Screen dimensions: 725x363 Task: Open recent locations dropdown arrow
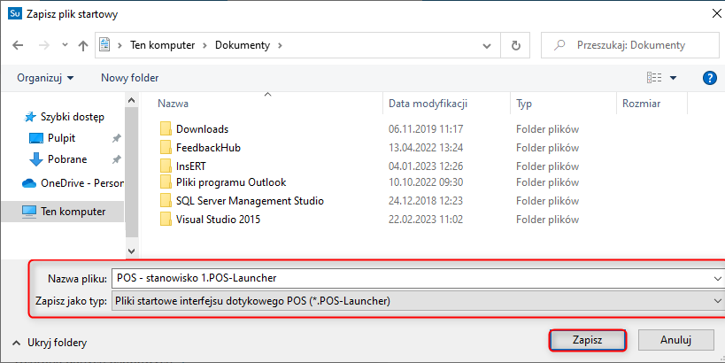[66, 45]
